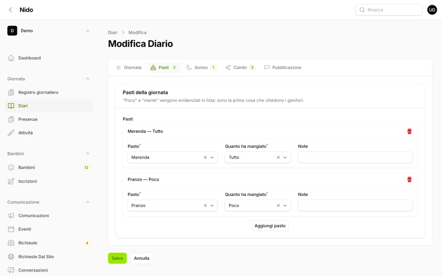Click the Note field for Merenda
The width and height of the screenshot is (442, 276).
click(x=355, y=157)
